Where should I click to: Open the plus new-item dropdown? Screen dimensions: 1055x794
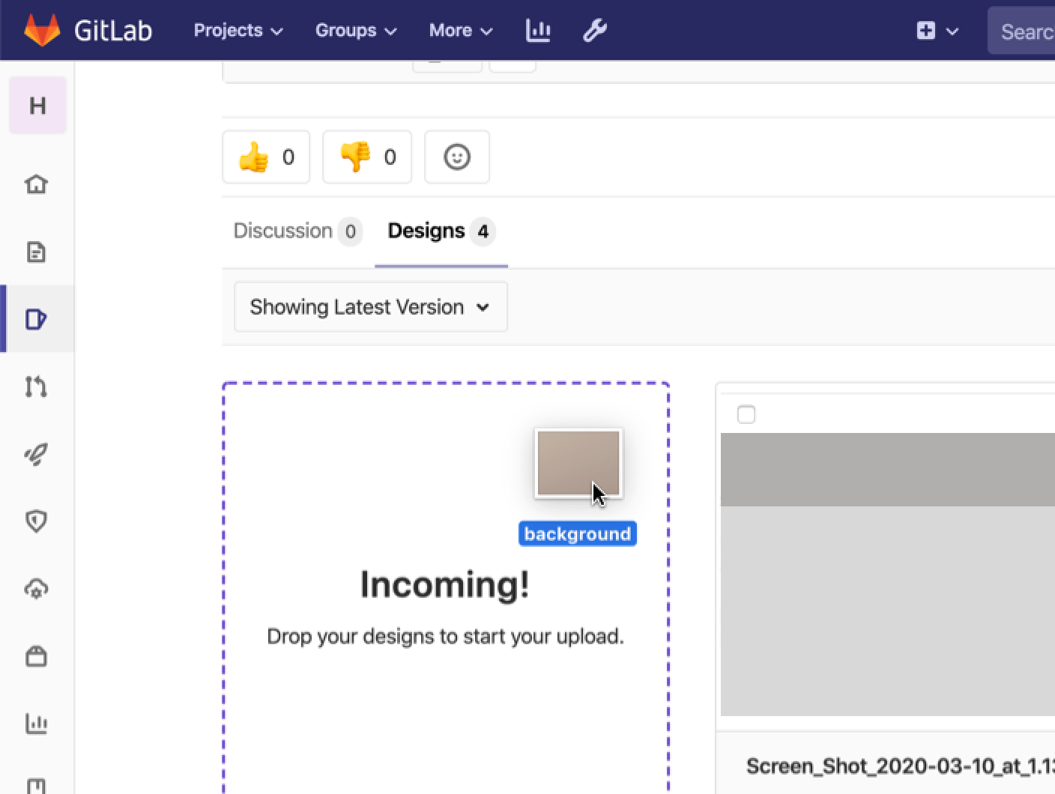[x=935, y=30]
